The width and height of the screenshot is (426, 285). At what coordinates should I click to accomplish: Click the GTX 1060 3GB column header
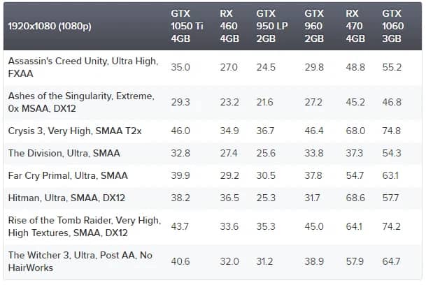(392, 26)
